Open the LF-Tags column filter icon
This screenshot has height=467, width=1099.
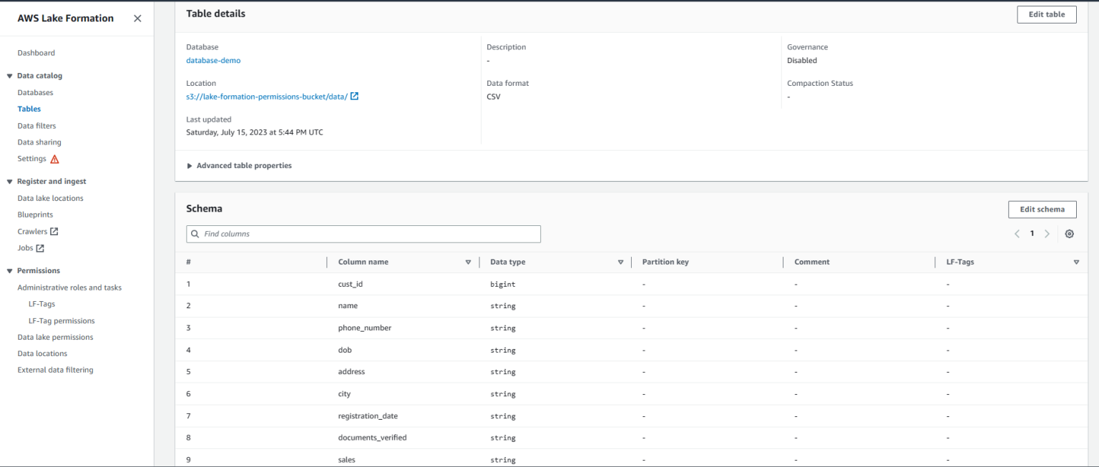coord(1076,262)
